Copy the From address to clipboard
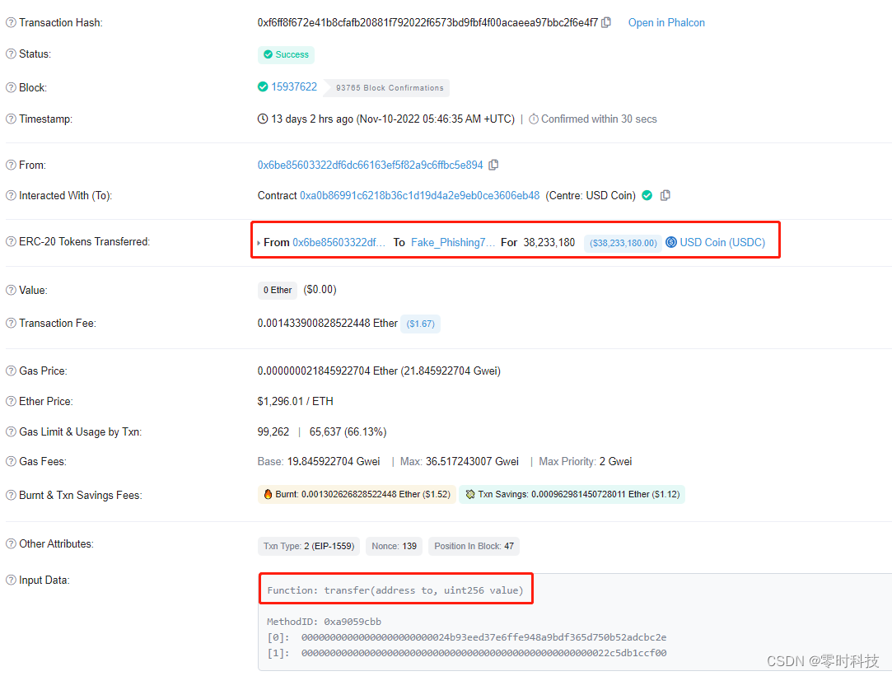This screenshot has width=892, height=676. point(494,165)
